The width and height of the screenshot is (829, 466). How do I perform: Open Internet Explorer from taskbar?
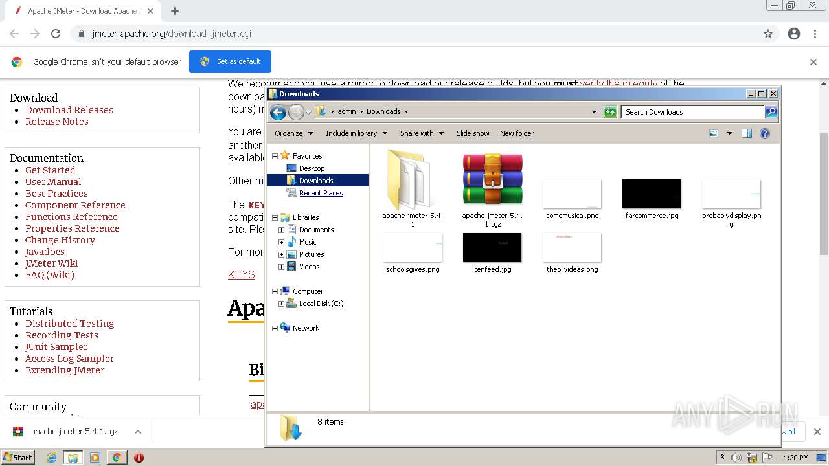[52, 458]
